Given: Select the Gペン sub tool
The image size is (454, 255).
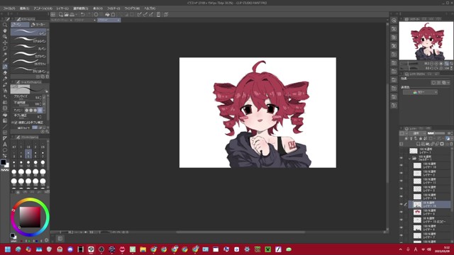Looking at the screenshot, I should (x=28, y=32).
